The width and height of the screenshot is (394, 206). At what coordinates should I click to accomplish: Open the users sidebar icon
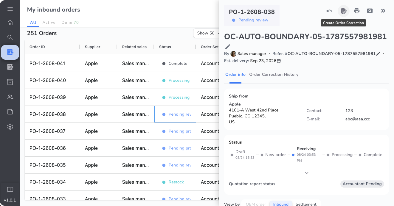tap(10, 97)
